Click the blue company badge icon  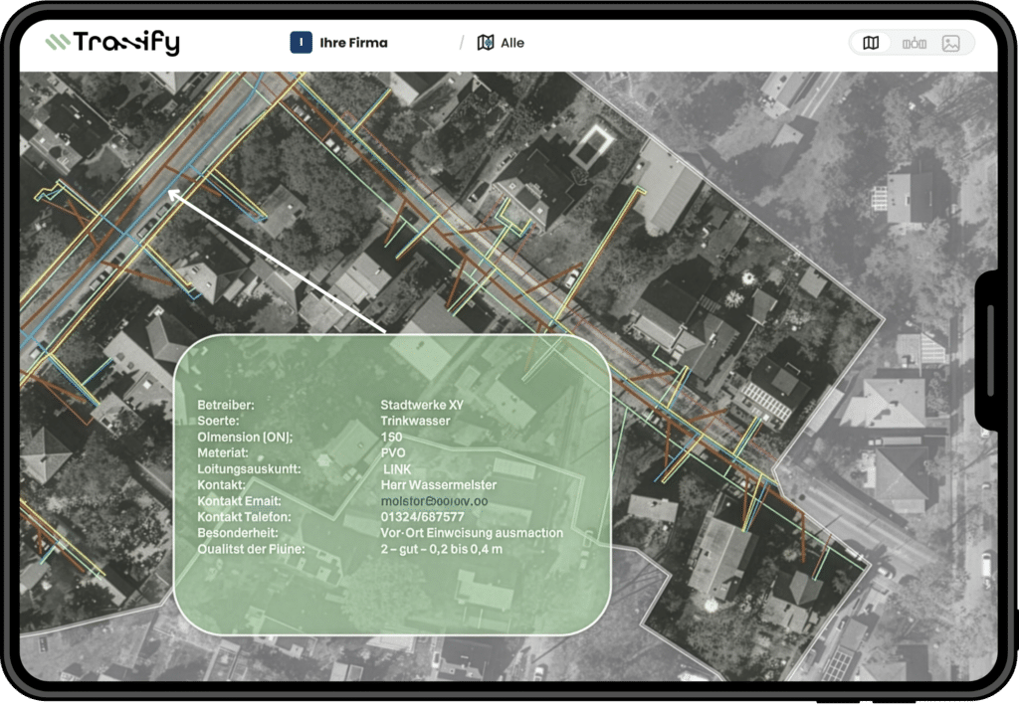(x=301, y=43)
